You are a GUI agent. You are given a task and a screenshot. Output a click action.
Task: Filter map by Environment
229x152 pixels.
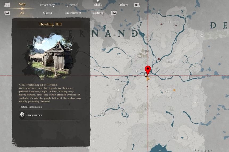pos(73,13)
